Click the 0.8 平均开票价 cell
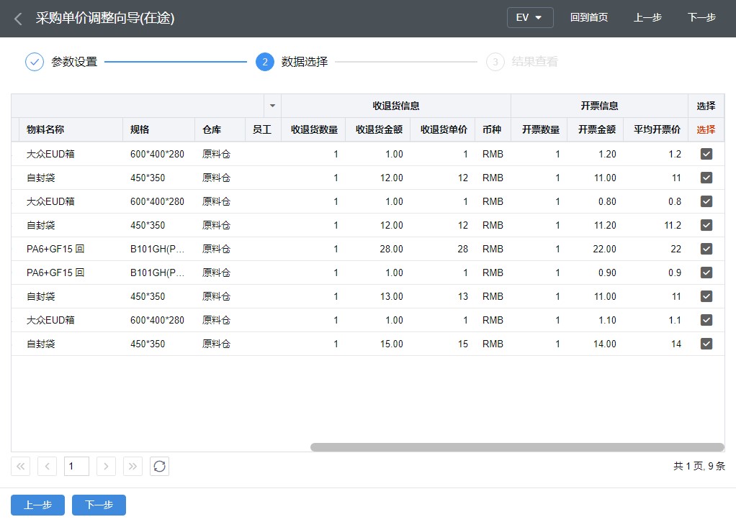Viewport: 736px width, 522px height. [656, 201]
